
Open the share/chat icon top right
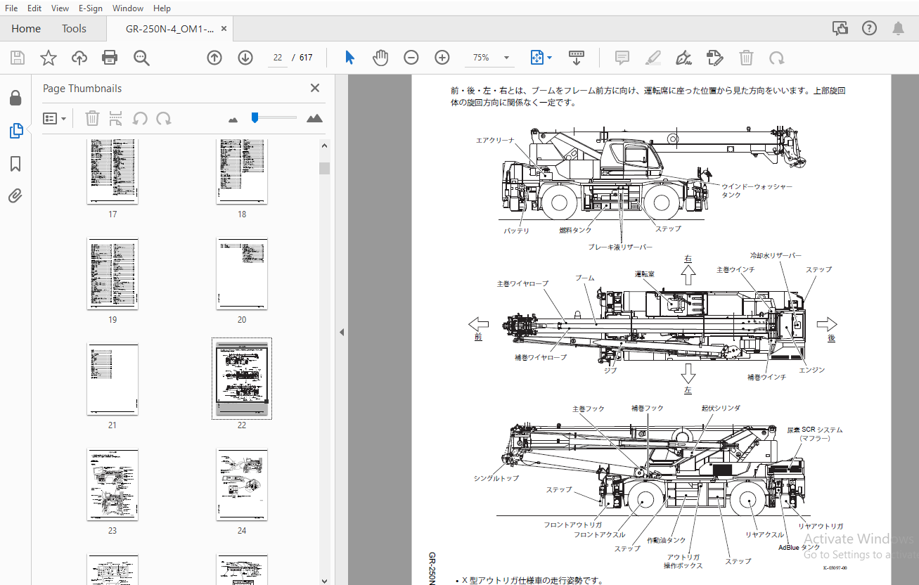[x=840, y=28]
